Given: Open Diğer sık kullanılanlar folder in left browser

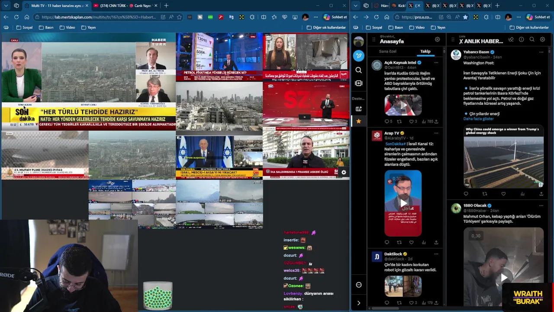Looking at the screenshot, I should click(326, 27).
